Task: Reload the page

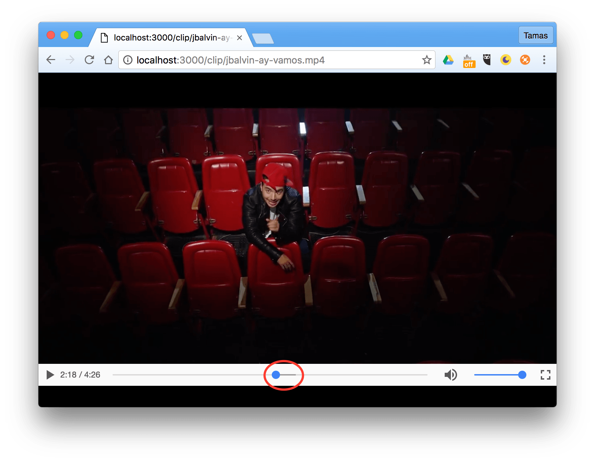Action: [89, 60]
